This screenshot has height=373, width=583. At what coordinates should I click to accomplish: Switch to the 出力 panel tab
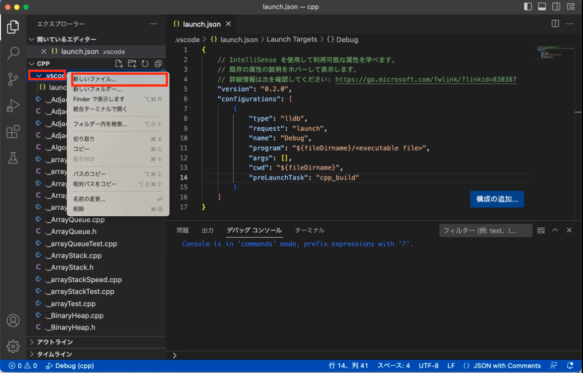click(x=208, y=230)
